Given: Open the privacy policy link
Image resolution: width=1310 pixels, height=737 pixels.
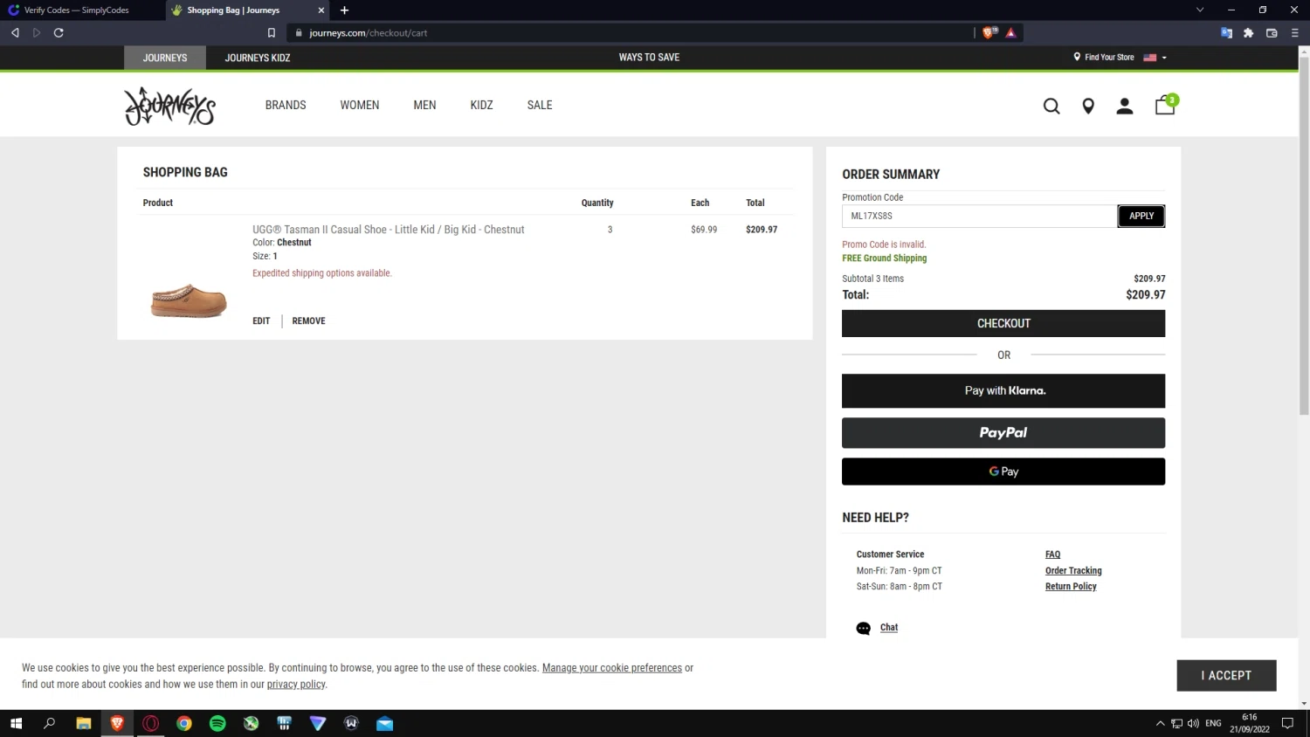Looking at the screenshot, I should [x=296, y=685].
